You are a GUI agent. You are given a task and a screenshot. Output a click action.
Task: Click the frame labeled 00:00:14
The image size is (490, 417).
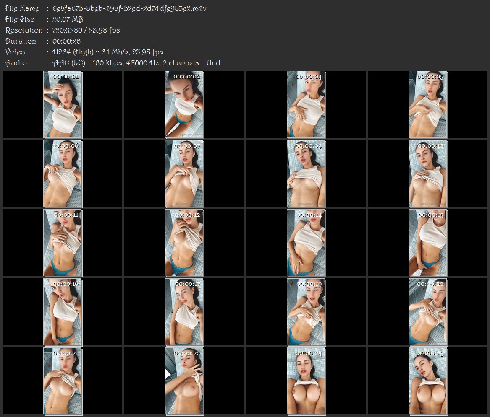pyautogui.click(x=306, y=243)
